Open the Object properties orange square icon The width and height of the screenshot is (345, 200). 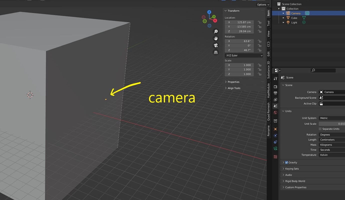[x=275, y=129]
